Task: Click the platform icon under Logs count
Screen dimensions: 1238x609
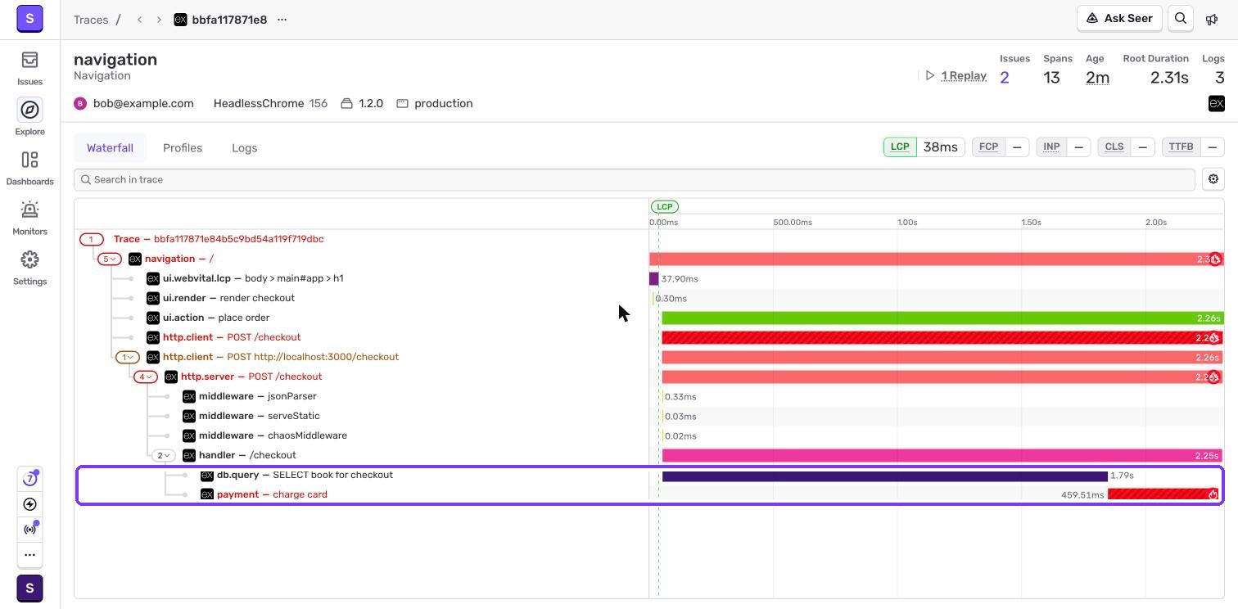Action: click(1217, 103)
